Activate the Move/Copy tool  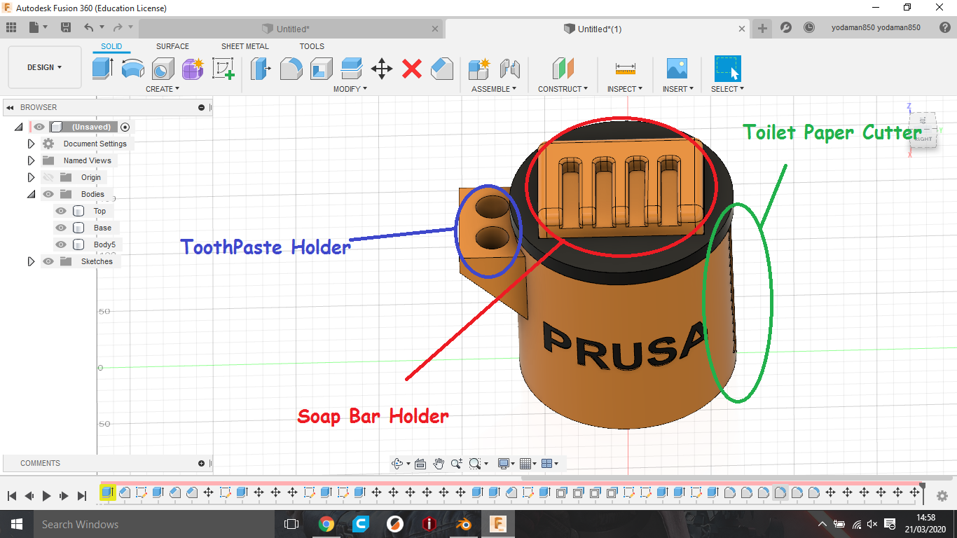click(x=381, y=69)
